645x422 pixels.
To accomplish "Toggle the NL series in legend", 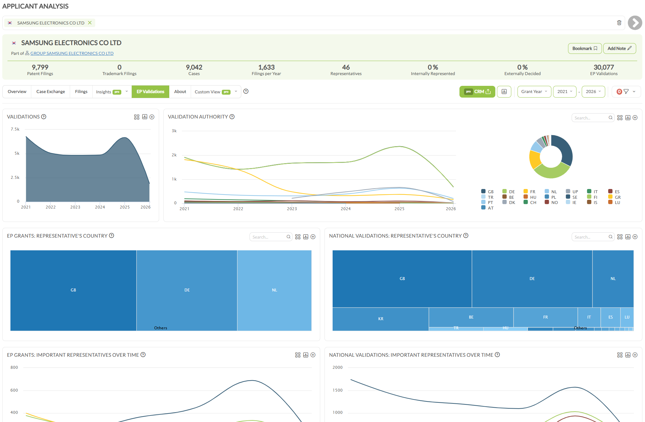I will (551, 192).
